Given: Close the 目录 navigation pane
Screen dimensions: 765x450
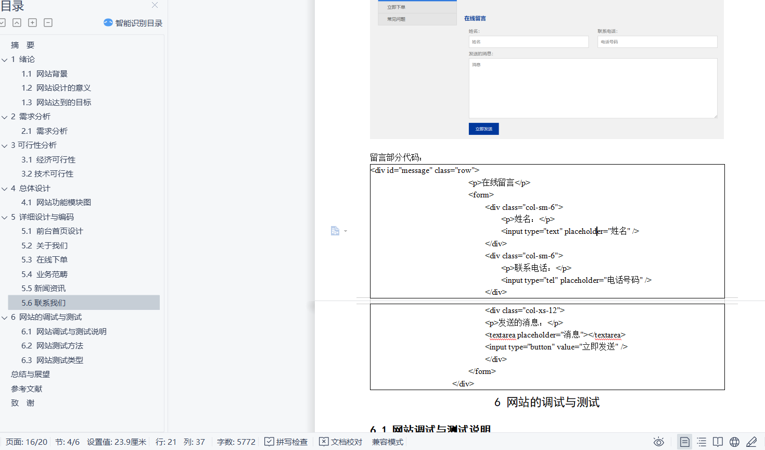Looking at the screenshot, I should click(155, 5).
